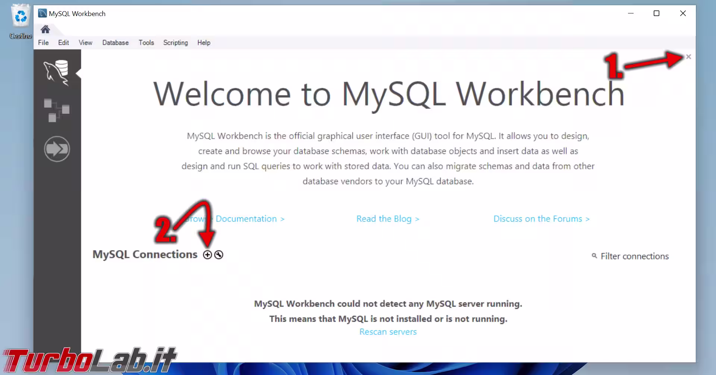
Task: Open Manage connections wrench icon
Action: point(219,255)
